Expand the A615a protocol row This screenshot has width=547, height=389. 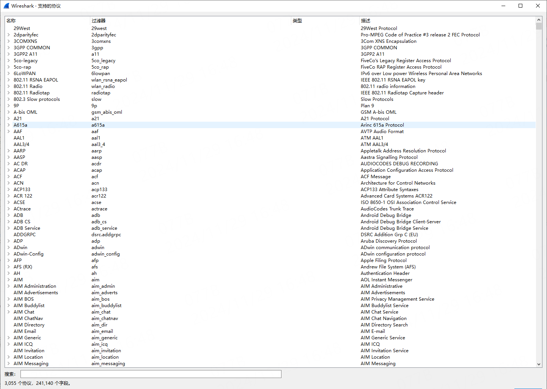pos(8,125)
